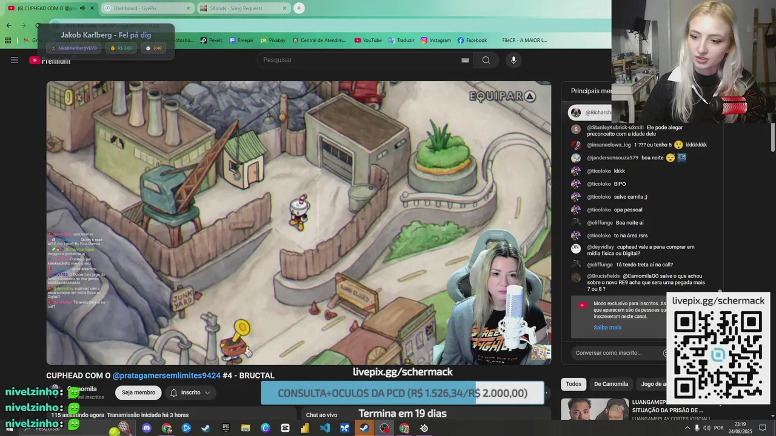
Task: Click @StanleyKubrick-u3m3i username in chat
Action: (x=615, y=128)
